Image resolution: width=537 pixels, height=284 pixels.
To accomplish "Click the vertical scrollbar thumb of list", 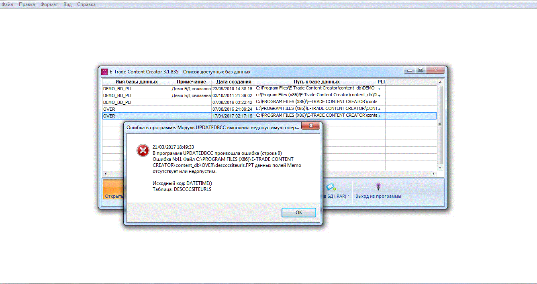I will tap(440, 124).
